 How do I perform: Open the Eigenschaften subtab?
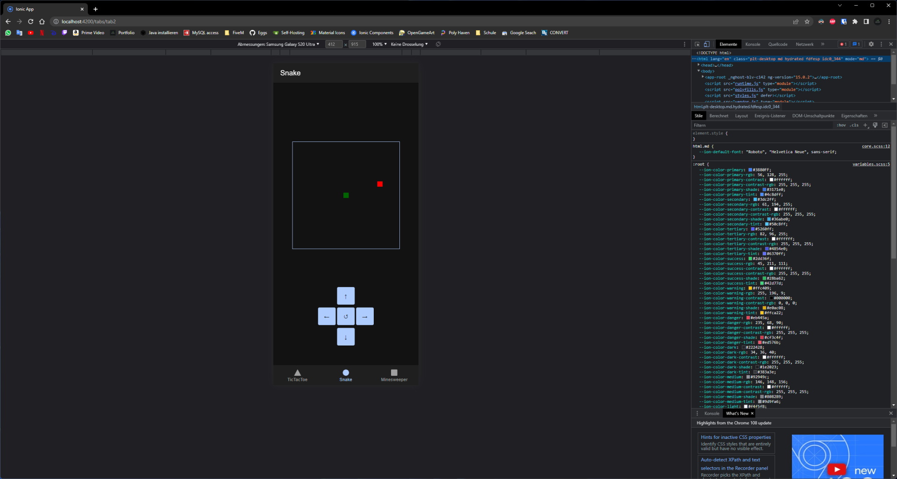coord(854,116)
